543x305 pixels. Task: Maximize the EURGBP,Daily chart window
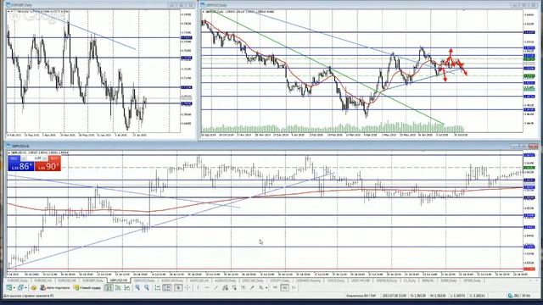click(x=182, y=5)
